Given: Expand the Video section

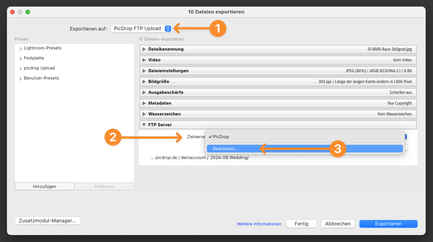Looking at the screenshot, I should 144,60.
